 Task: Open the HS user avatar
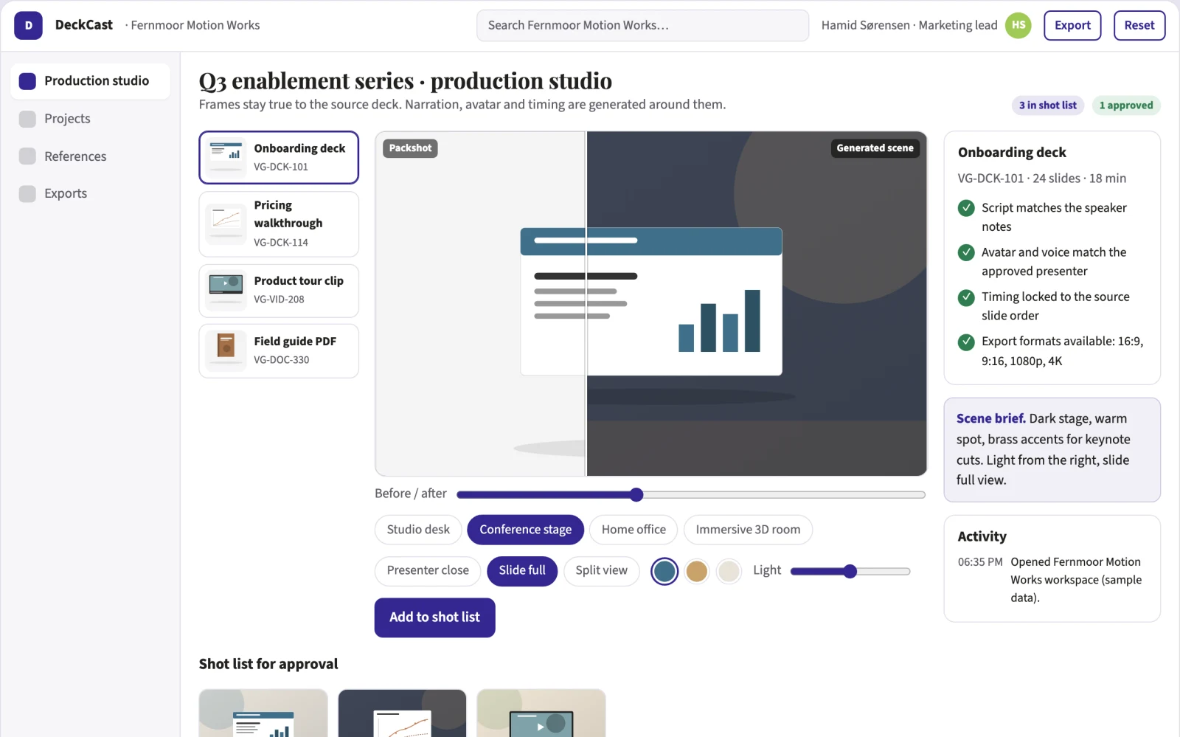point(1018,25)
